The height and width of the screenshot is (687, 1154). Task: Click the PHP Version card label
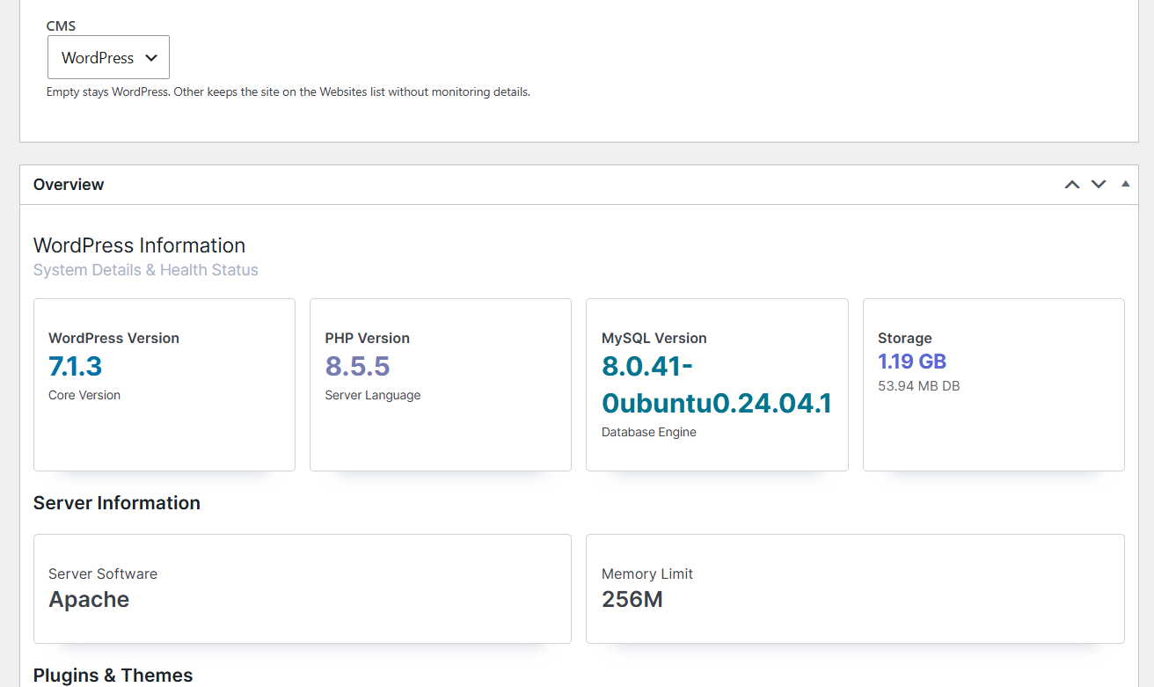click(x=367, y=338)
